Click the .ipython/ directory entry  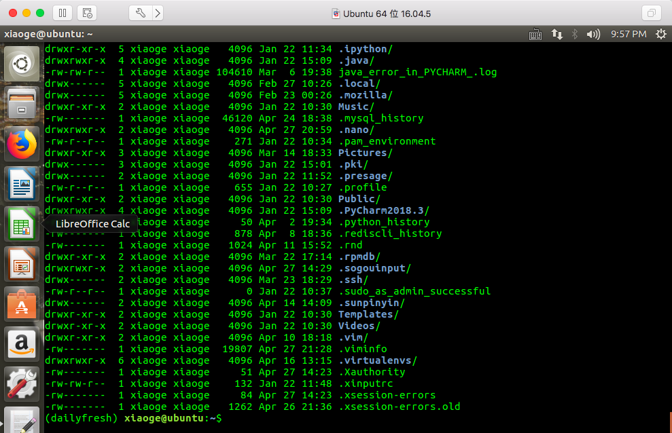tap(366, 49)
